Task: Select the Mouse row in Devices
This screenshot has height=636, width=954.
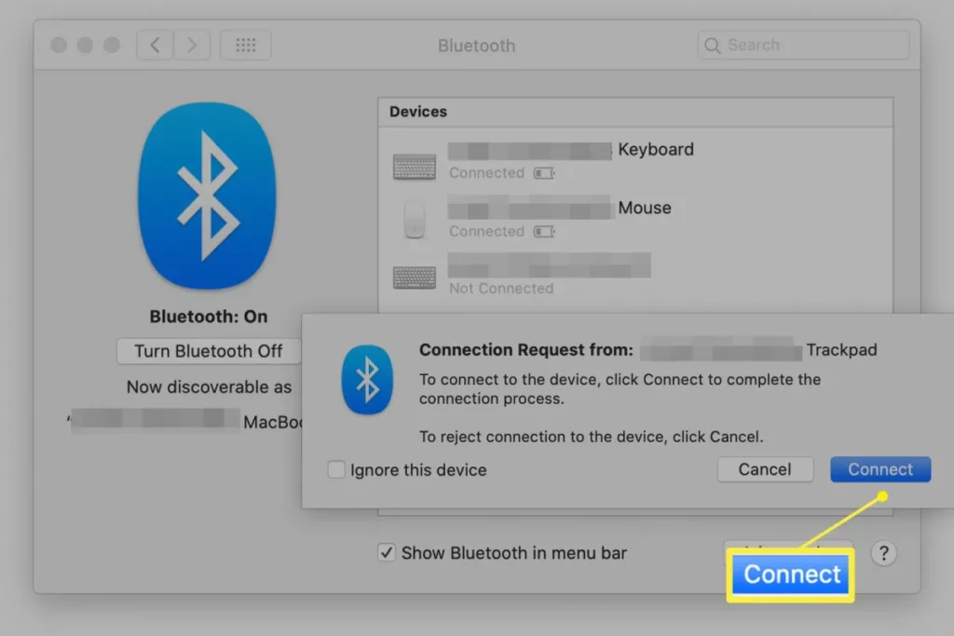Action: click(635, 219)
